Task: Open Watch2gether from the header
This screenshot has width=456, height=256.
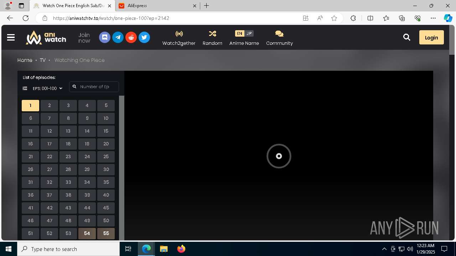Action: tap(179, 38)
